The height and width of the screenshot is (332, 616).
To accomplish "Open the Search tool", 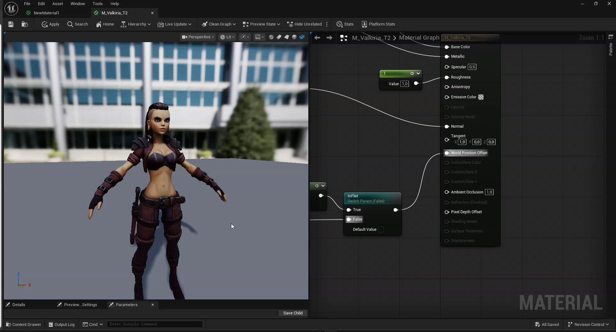I will (x=78, y=24).
